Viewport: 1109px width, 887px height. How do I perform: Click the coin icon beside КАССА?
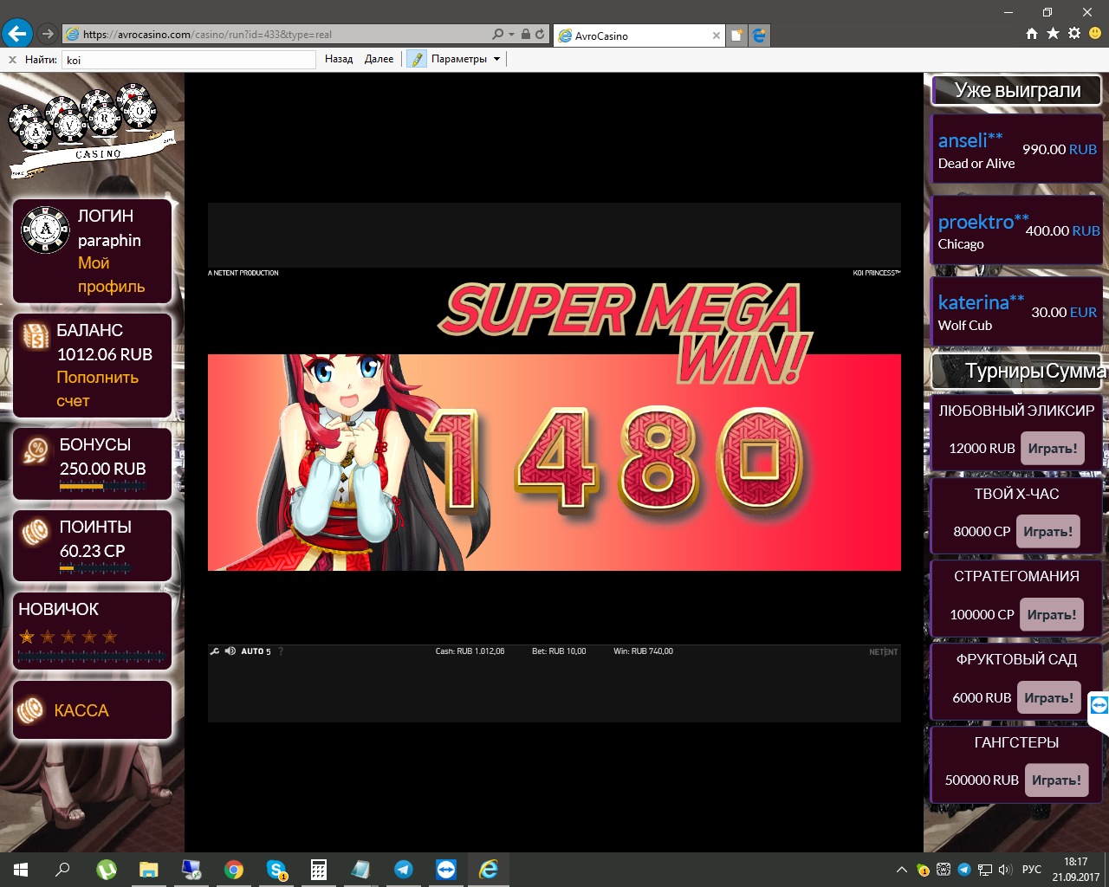click(x=30, y=711)
